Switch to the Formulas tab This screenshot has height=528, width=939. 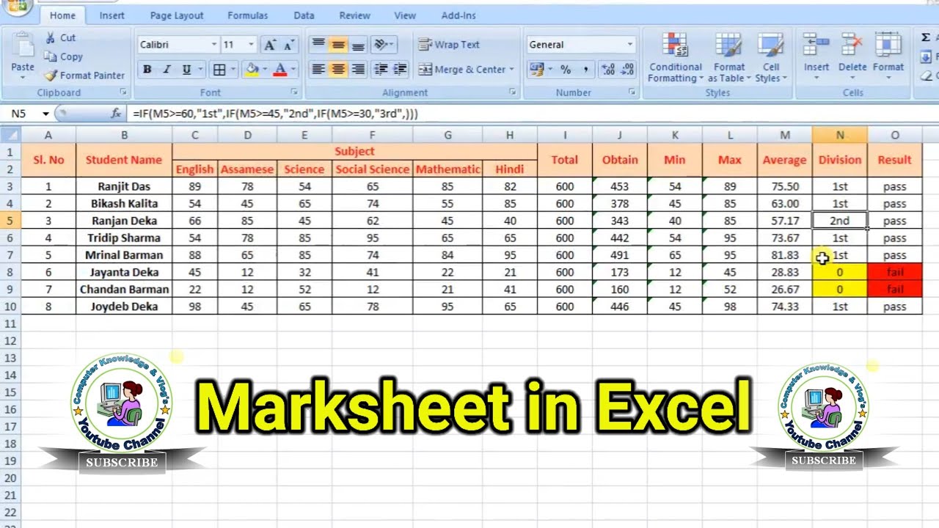pyautogui.click(x=247, y=15)
